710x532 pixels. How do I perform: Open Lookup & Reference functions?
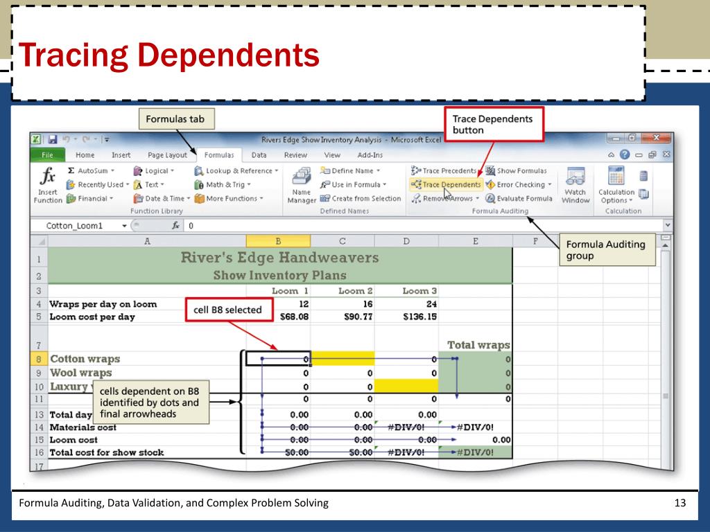click(x=236, y=170)
